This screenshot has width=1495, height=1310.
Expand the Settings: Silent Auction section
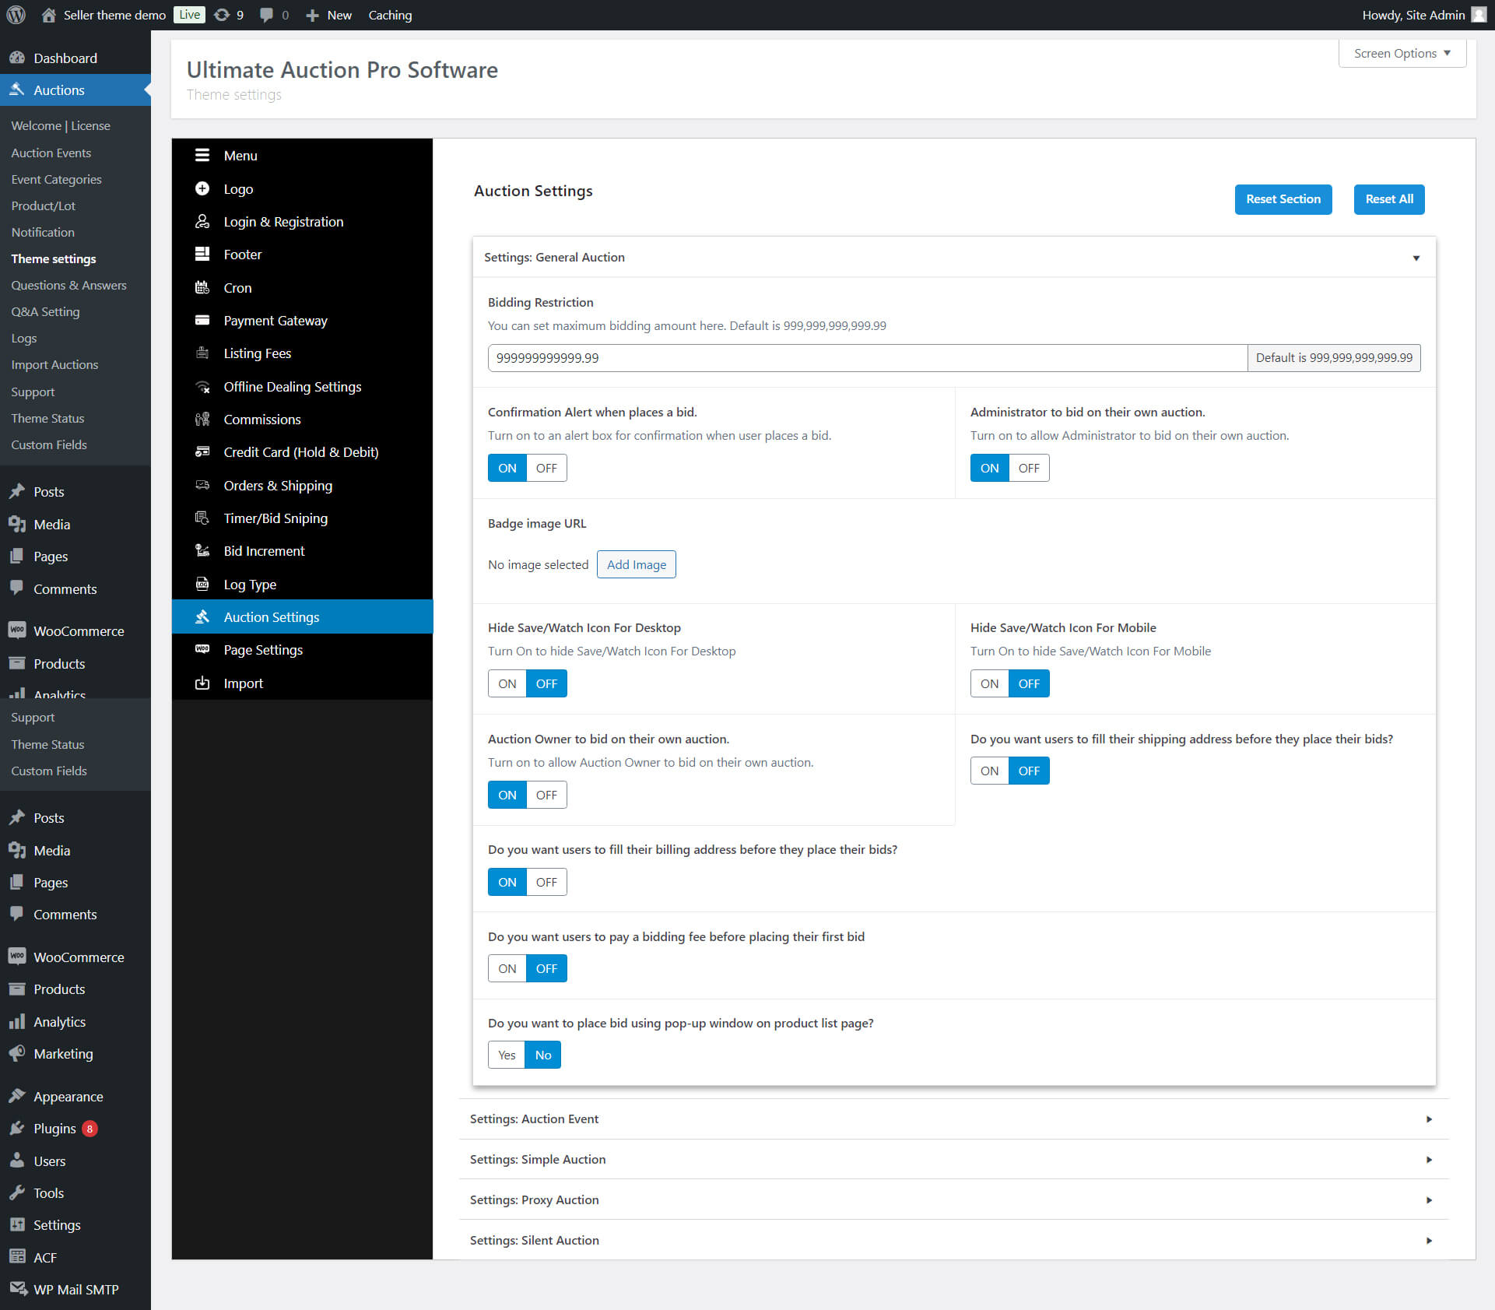[x=954, y=1240]
